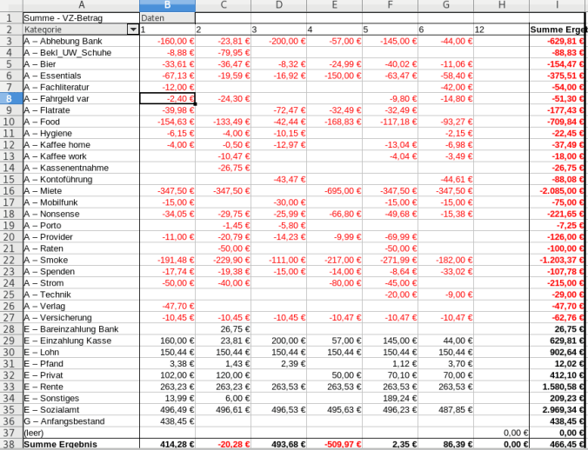
Task: Open the Kategorie filter dropdown arrow
Action: (x=132, y=30)
